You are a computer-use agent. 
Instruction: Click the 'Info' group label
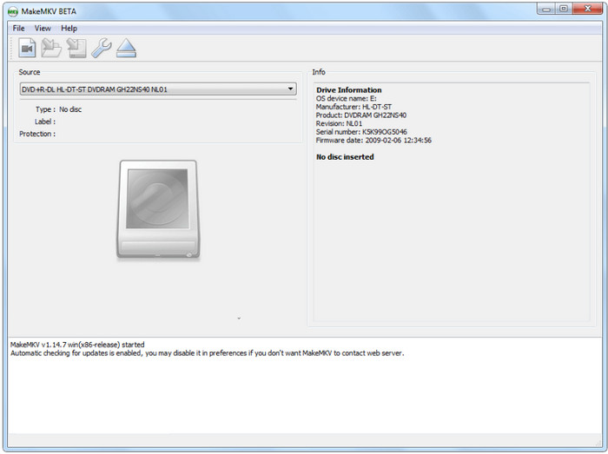point(319,72)
